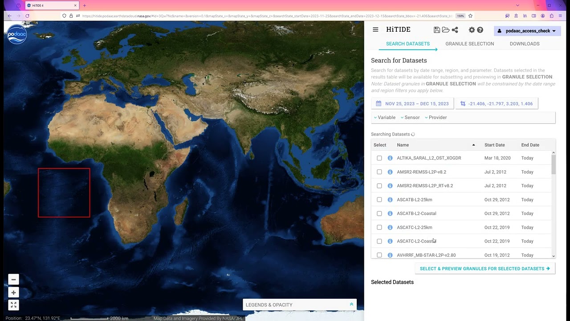Show info for ASCATC-L2-Coastal dataset
Screen dimensions: 570x321
(x=390, y=241)
